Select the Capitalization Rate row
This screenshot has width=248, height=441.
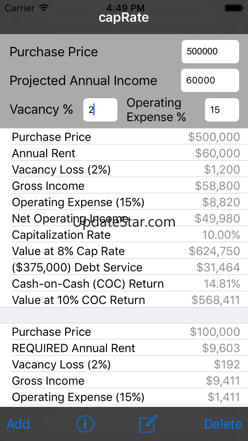point(126,234)
